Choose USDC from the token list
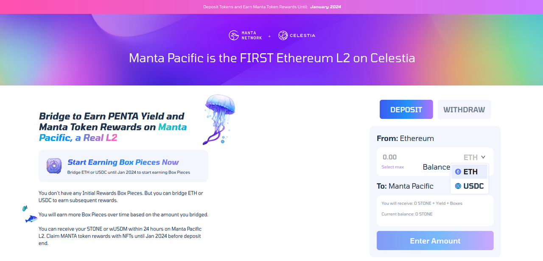 470,186
